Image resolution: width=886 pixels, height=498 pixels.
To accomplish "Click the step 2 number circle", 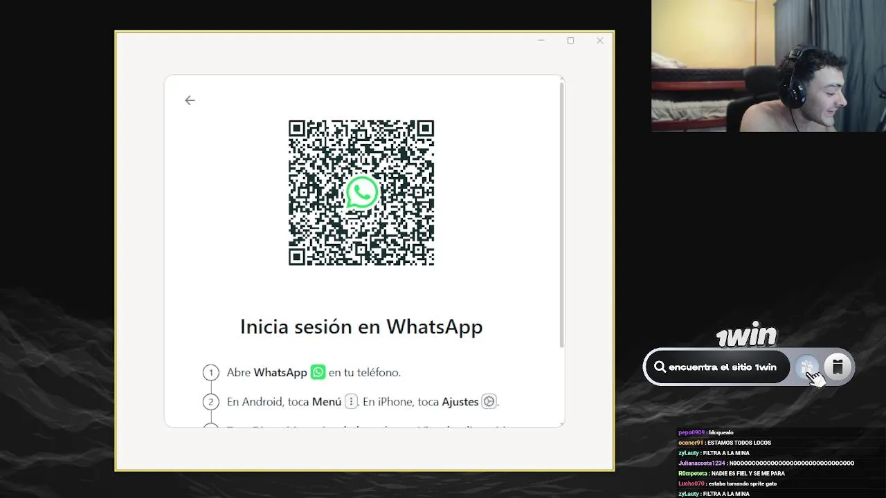I will (x=211, y=402).
